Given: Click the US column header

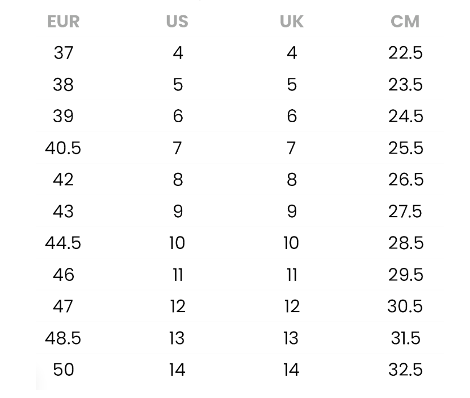Looking at the screenshot, I should pos(177,22).
